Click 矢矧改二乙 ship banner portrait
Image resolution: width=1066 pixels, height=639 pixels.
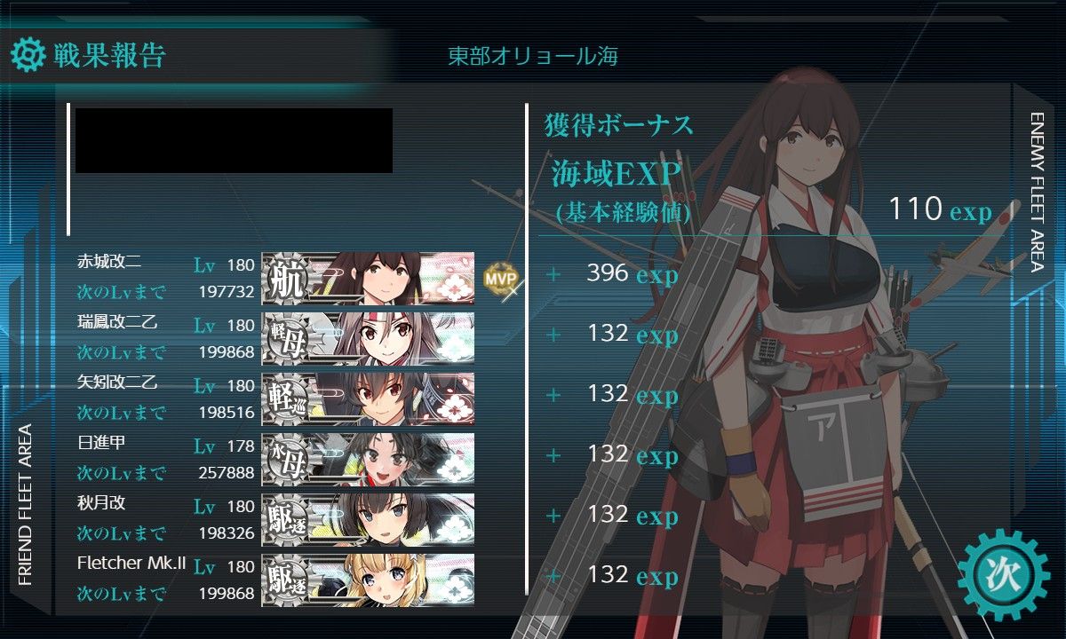tap(368, 399)
